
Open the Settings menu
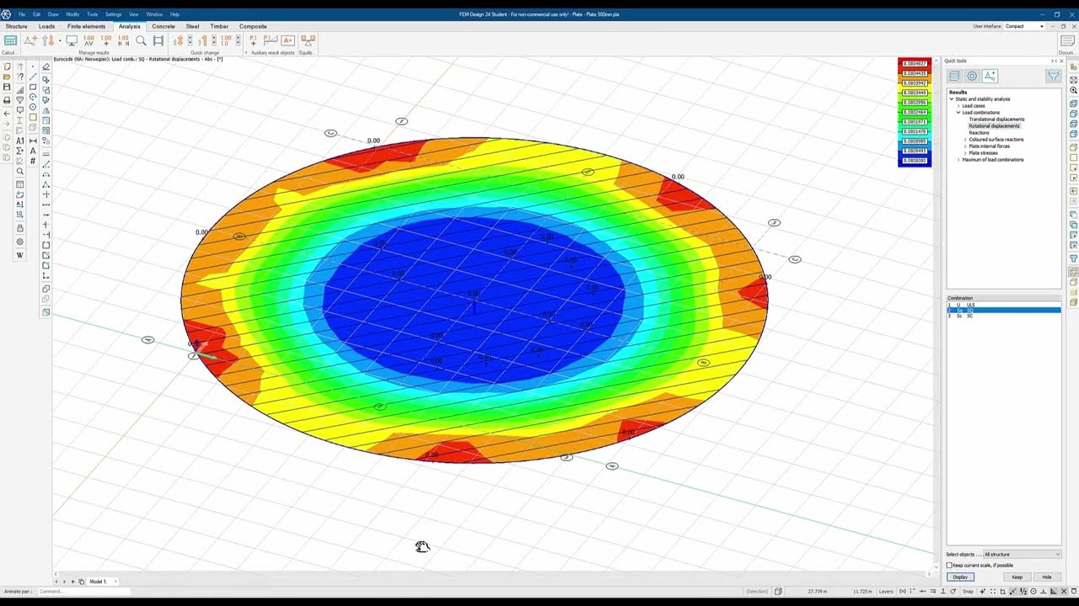113,14
